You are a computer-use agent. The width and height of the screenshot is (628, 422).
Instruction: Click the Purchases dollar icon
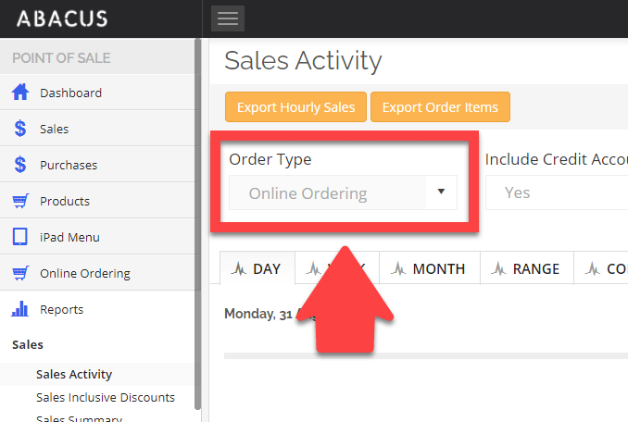pyautogui.click(x=19, y=165)
